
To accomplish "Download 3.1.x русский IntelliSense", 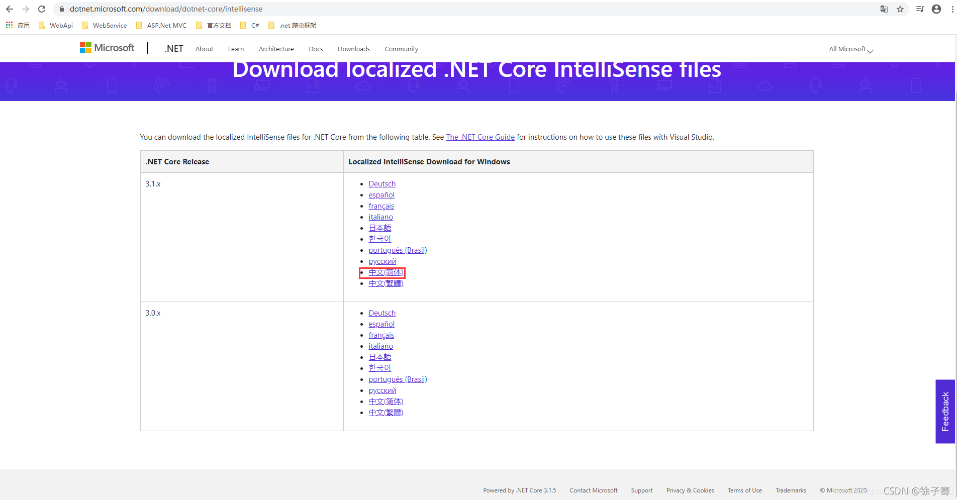I will coord(382,261).
